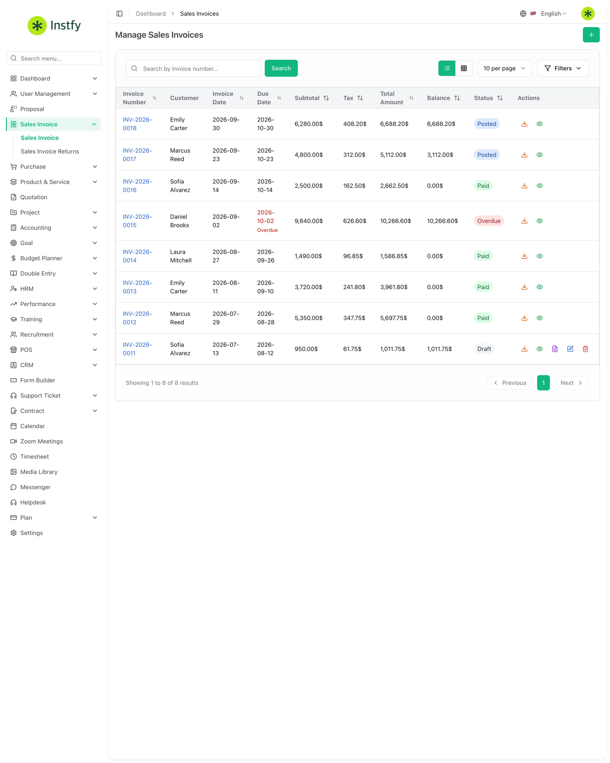Screen dimensions: 610x763
Task: Sort by Subtotal column arrows
Action: (326, 98)
